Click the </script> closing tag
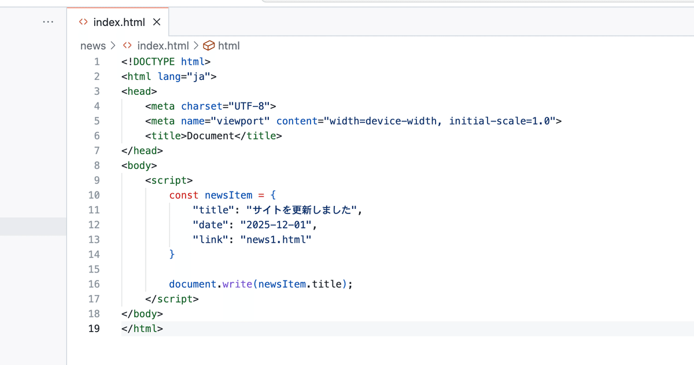This screenshot has width=694, height=365. (x=172, y=299)
